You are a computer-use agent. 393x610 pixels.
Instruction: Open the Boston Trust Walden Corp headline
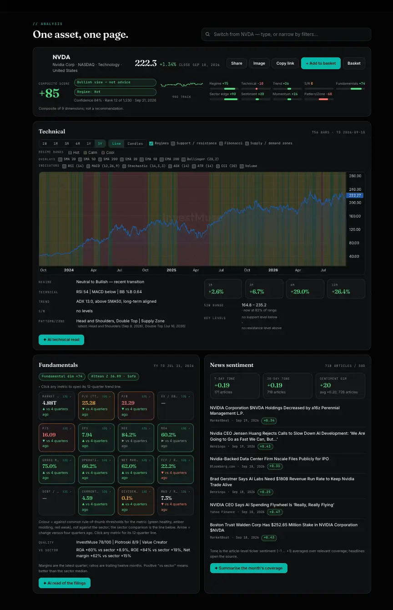click(284, 528)
